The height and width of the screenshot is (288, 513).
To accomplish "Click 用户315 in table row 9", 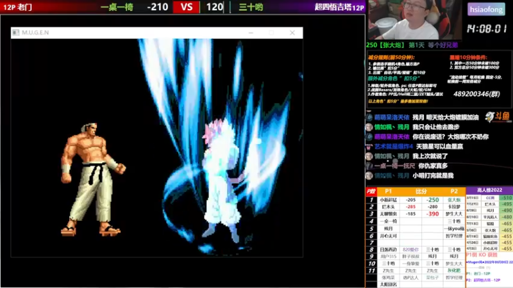I will click(389, 257).
